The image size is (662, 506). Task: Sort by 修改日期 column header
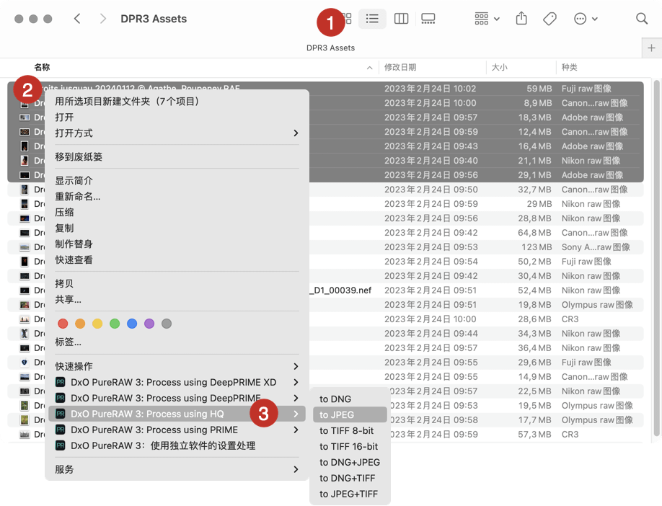400,68
